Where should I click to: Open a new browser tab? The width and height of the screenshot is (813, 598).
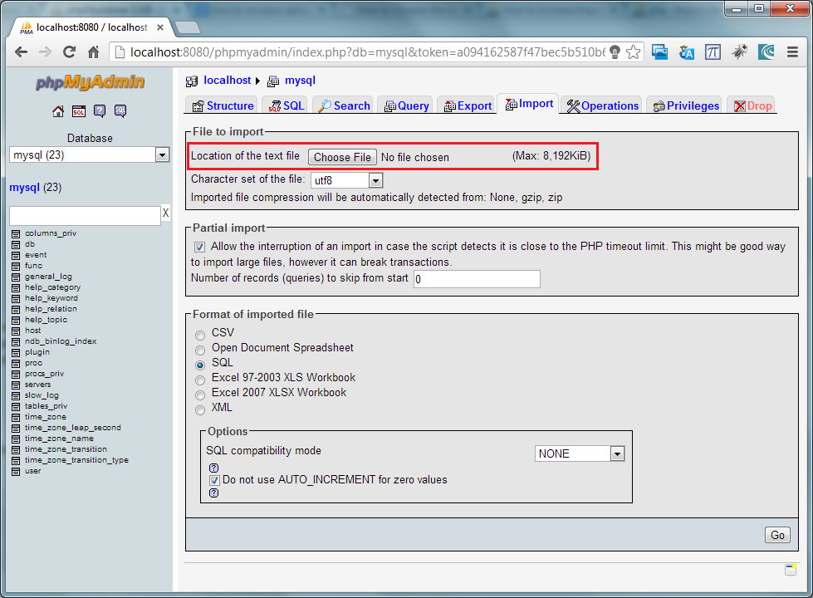click(x=187, y=27)
